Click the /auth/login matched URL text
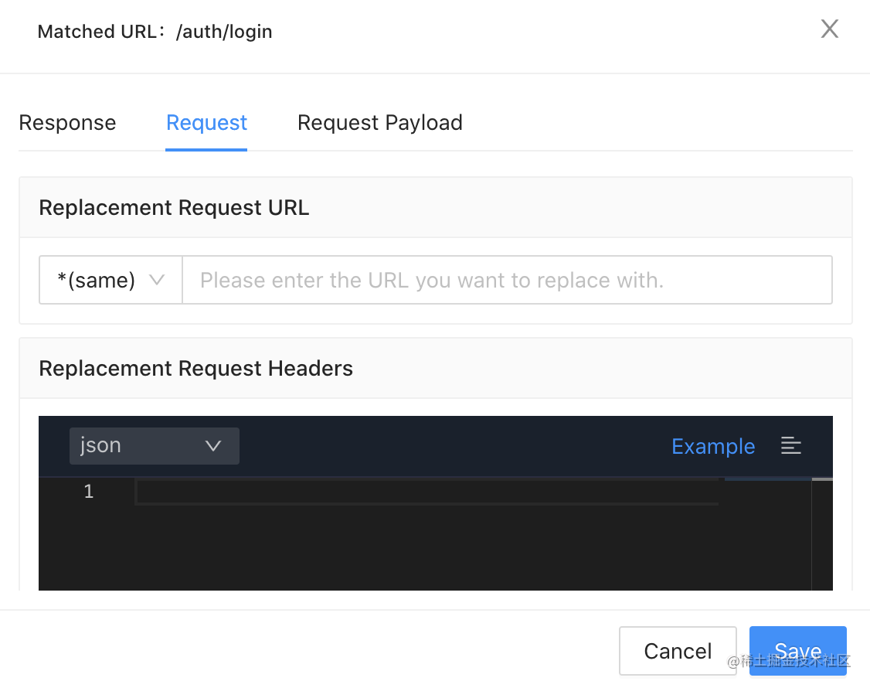 pyautogui.click(x=223, y=32)
